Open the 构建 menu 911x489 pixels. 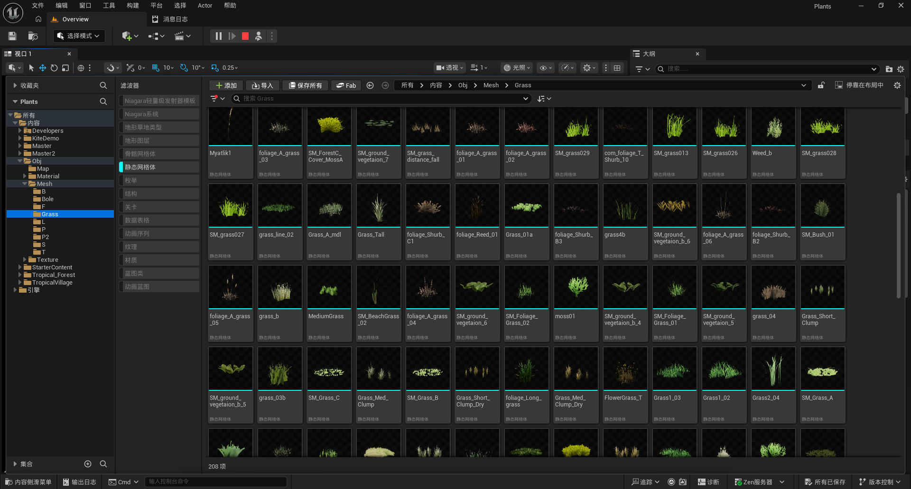(133, 6)
